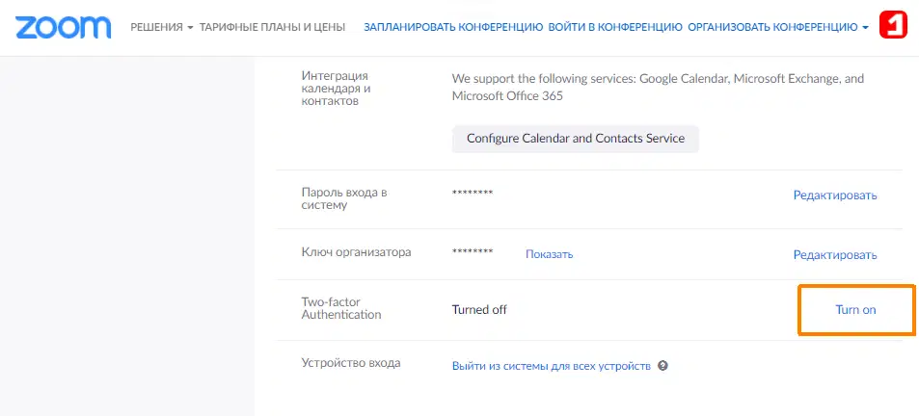Image resolution: width=919 pixels, height=416 pixels.
Task: Edit the Ключ организатора
Action: [834, 255]
